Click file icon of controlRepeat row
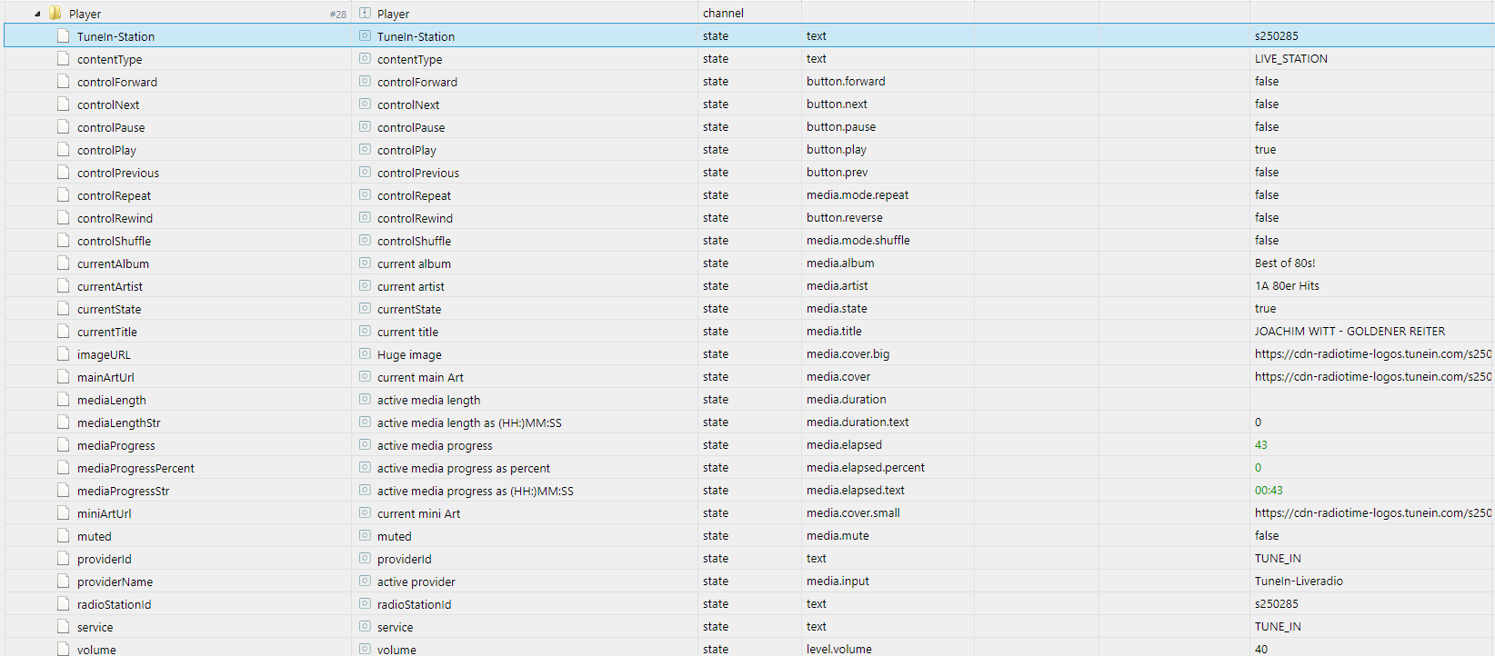Viewport: 1495px width, 656px height. (63, 195)
